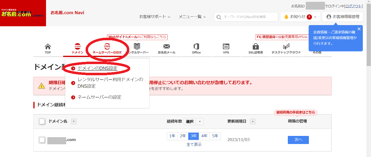Select 2年 renewal period
This screenshot has height=157, width=371.
(x=183, y=136)
